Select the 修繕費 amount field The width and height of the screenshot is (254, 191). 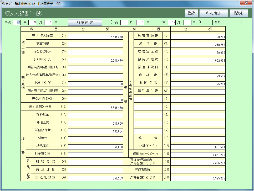pos(198,76)
